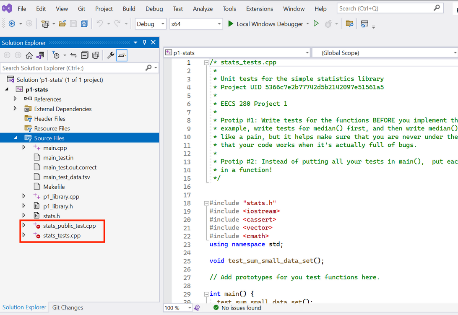
Task: Click the Save All toolbar icon
Action: click(x=84, y=24)
